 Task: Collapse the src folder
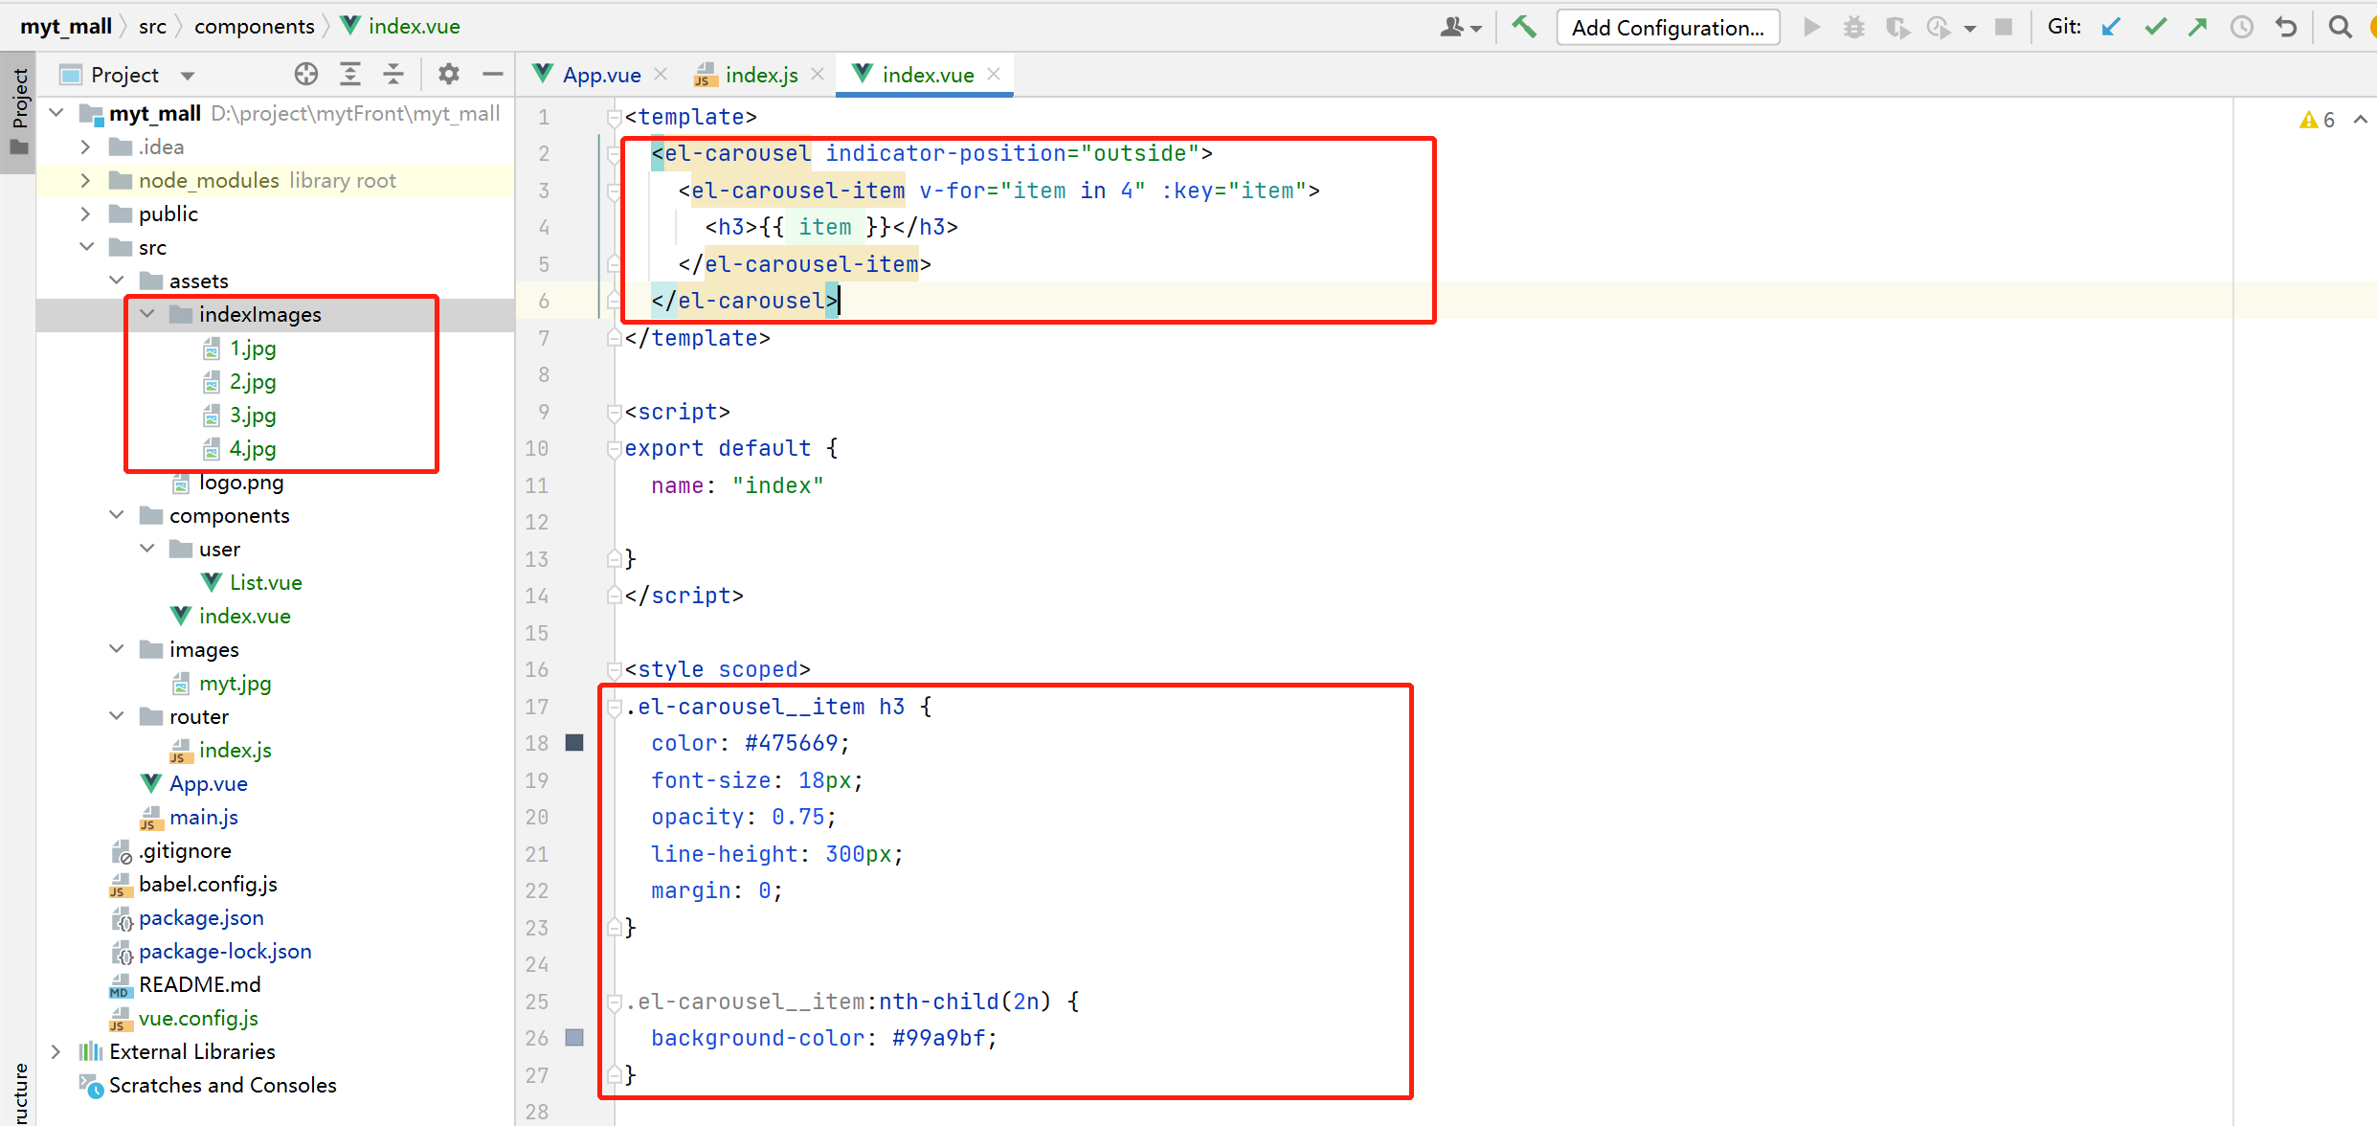(86, 247)
